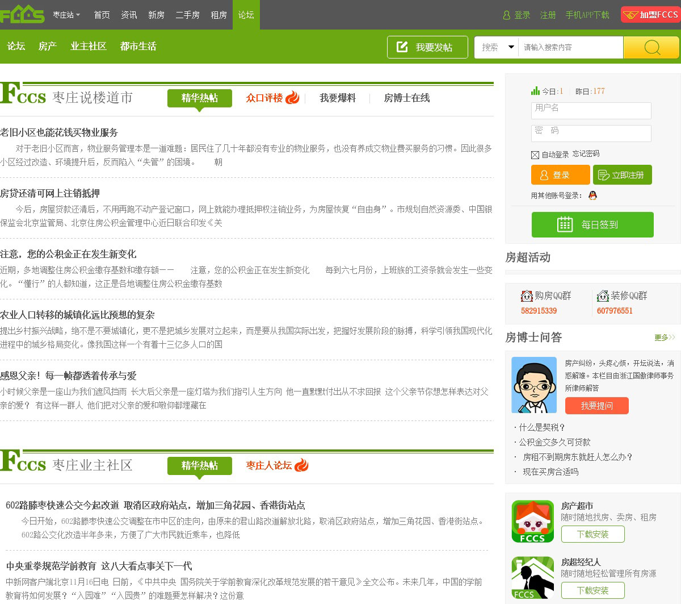Click the orange 我要提问 button
The image size is (681, 604).
coord(596,406)
